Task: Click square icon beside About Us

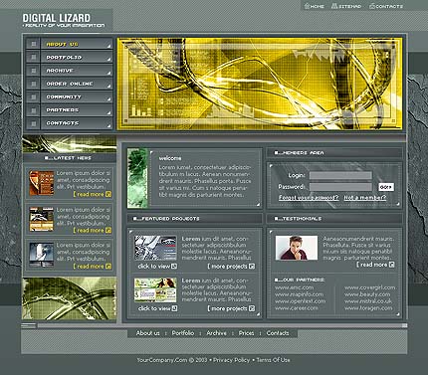Action: (33, 44)
